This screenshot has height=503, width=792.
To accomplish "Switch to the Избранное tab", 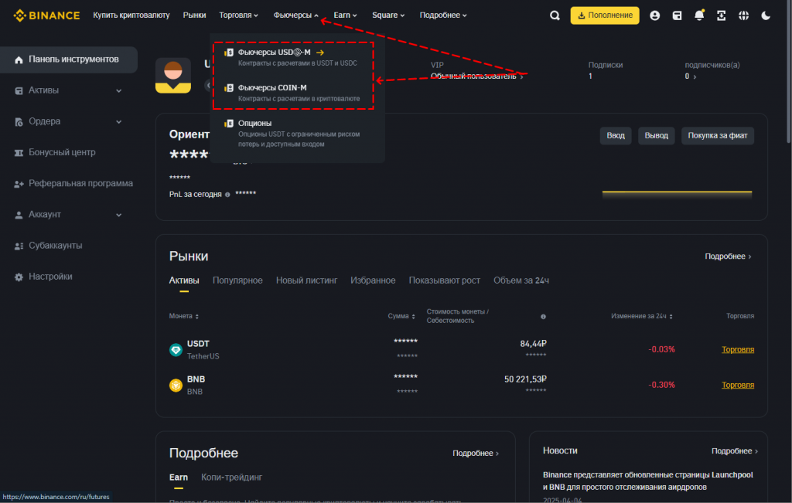I will click(373, 280).
